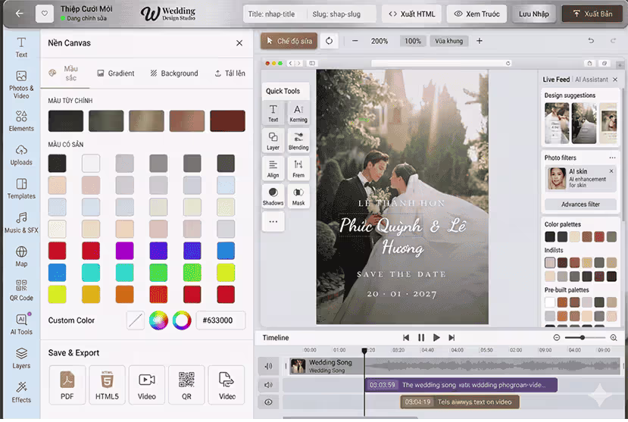Open the QR Code tool

(21, 291)
